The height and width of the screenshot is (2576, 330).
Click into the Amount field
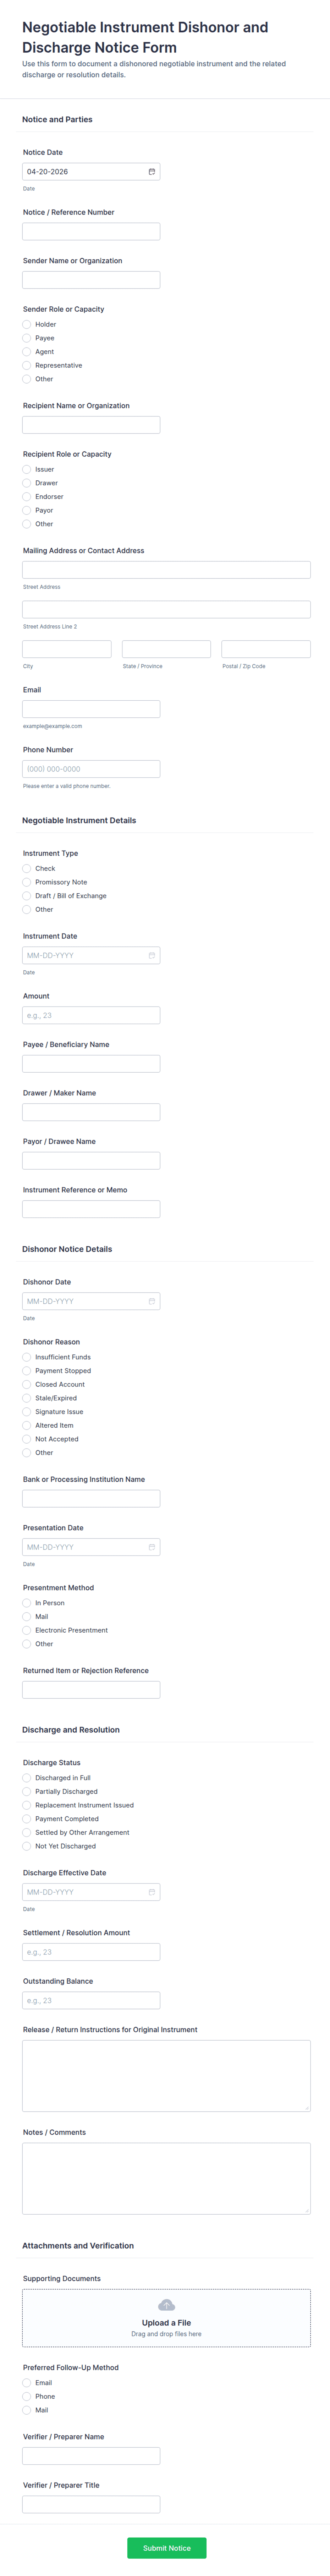click(x=91, y=1015)
